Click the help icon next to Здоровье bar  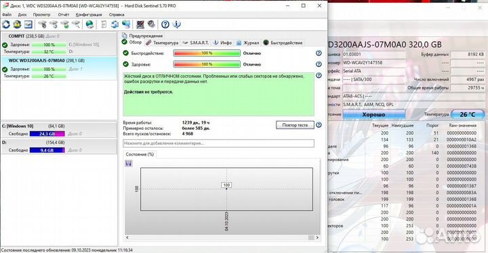[x=319, y=64]
